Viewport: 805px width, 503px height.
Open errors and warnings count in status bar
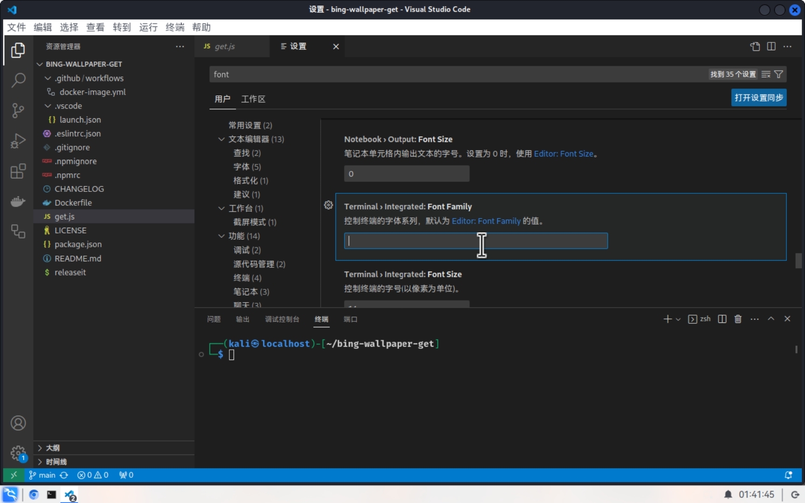(93, 475)
